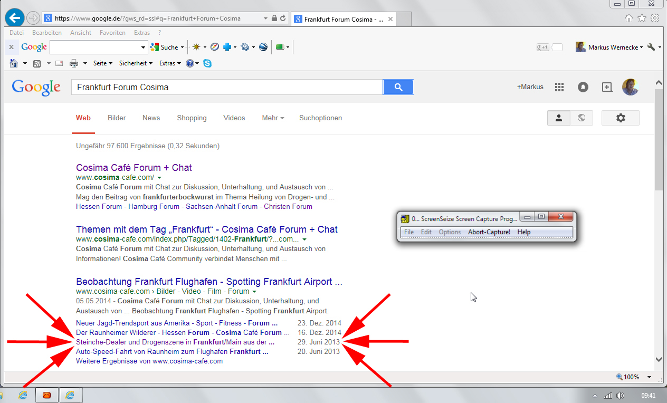Open IE Home icon at top right

(x=628, y=18)
